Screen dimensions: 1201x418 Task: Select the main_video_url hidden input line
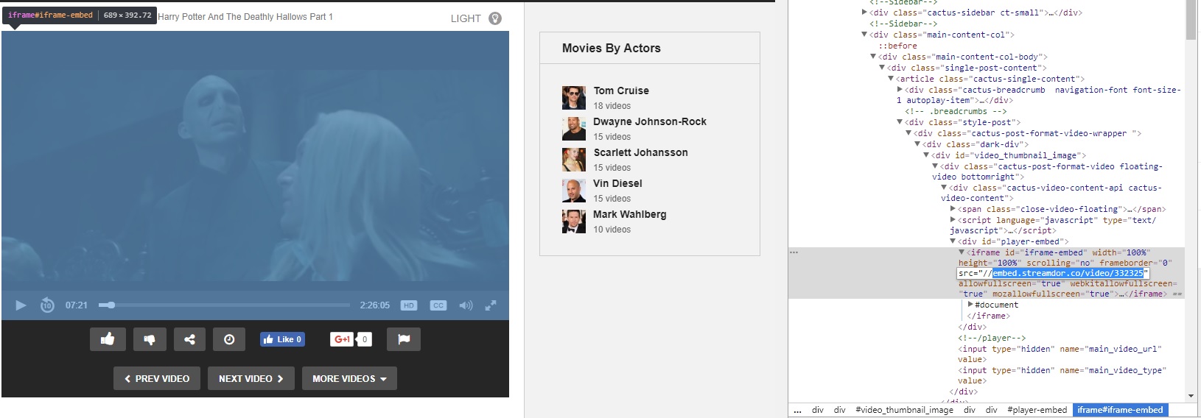coord(1060,354)
